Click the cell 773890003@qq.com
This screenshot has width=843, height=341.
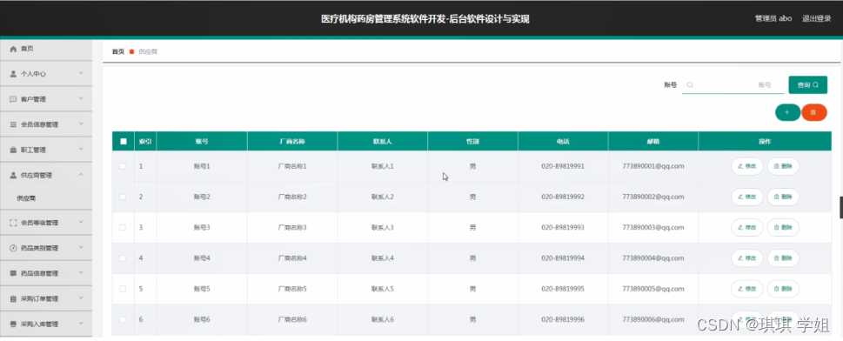point(652,228)
